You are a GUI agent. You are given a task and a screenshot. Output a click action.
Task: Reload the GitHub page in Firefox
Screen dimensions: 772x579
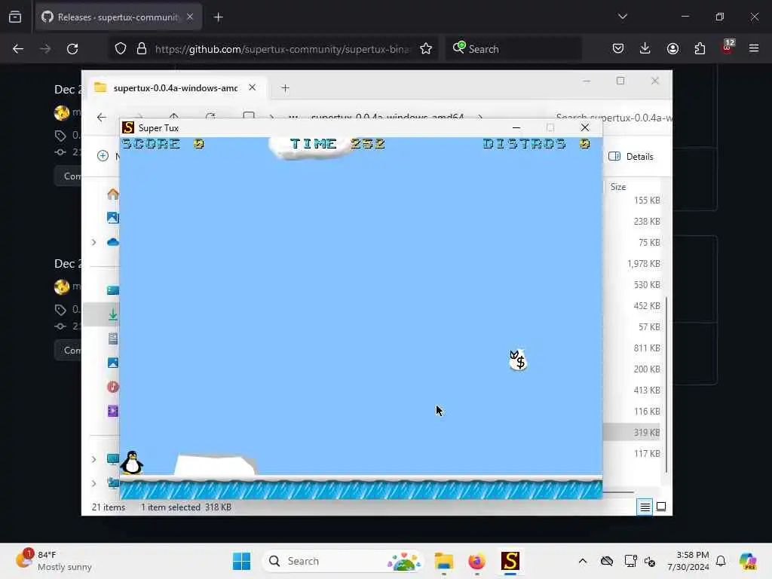click(x=72, y=49)
